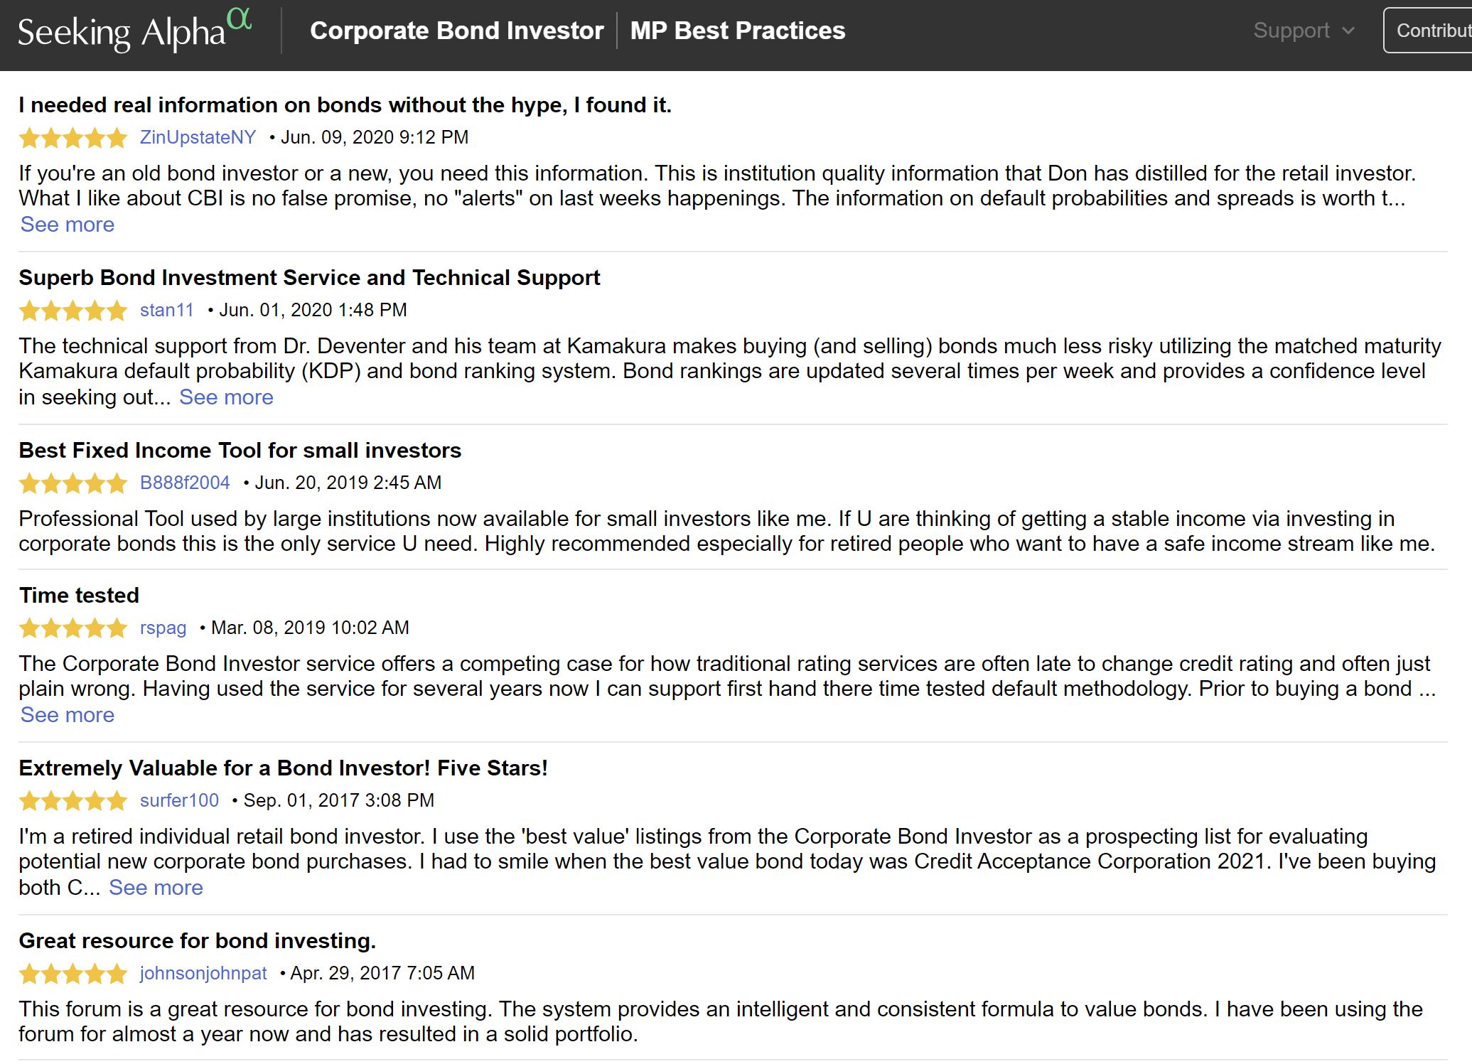Open rspag reviewer profile
This screenshot has width=1472, height=1064.
(163, 628)
